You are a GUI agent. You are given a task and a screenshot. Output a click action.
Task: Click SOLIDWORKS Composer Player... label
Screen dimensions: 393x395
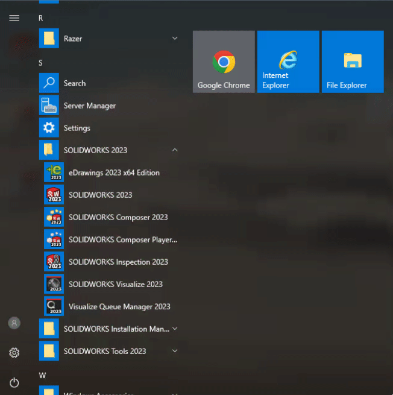click(x=123, y=239)
